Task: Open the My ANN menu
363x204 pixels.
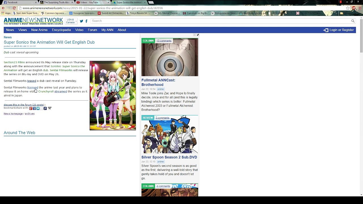Action: pyautogui.click(x=107, y=30)
